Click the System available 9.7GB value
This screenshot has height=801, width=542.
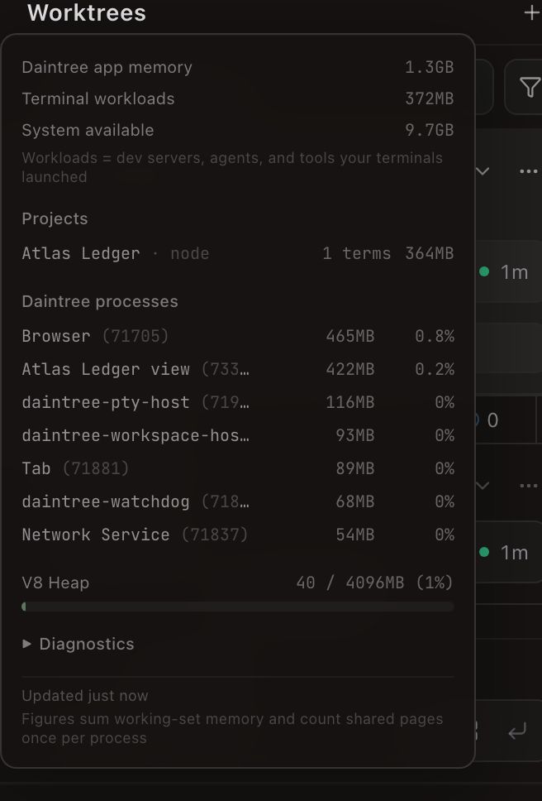click(x=430, y=130)
